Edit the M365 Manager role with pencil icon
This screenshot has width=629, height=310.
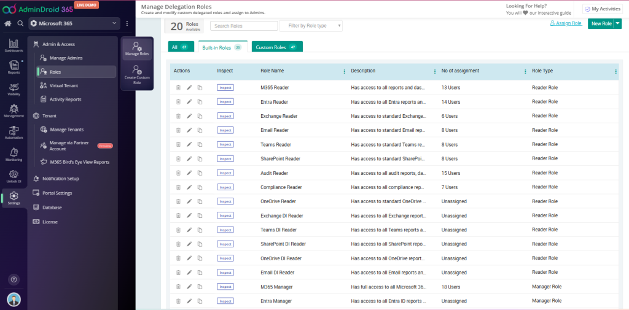189,287
